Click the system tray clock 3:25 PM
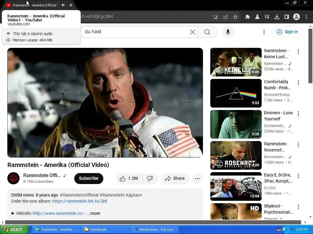The image size is (313, 234). (x=302, y=229)
